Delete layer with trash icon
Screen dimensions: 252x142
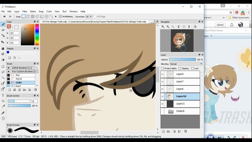pos(185,131)
